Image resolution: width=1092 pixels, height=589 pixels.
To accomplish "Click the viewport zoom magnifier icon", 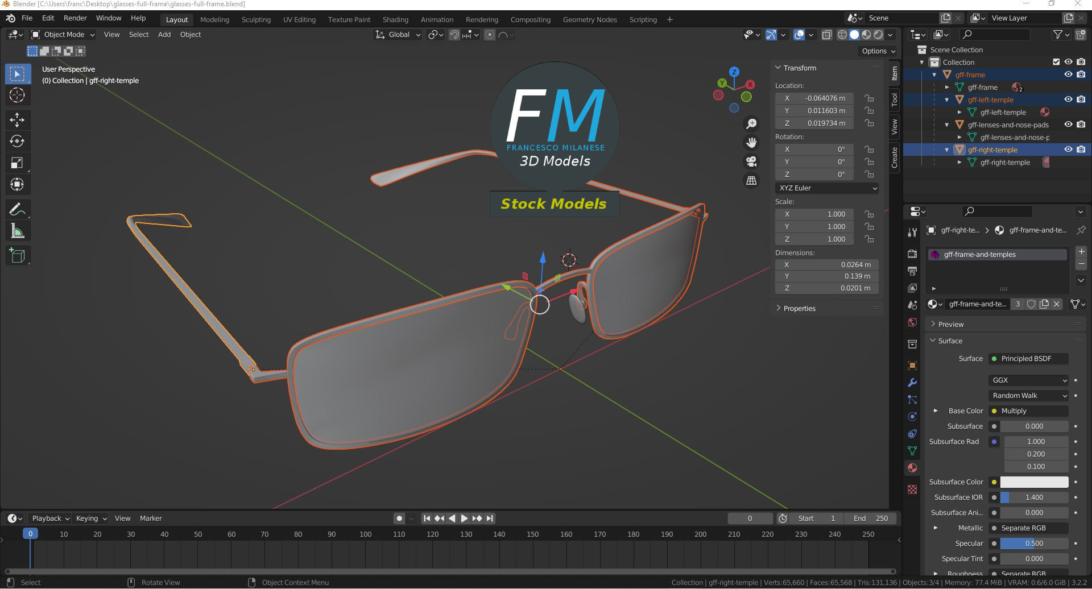I will point(751,124).
